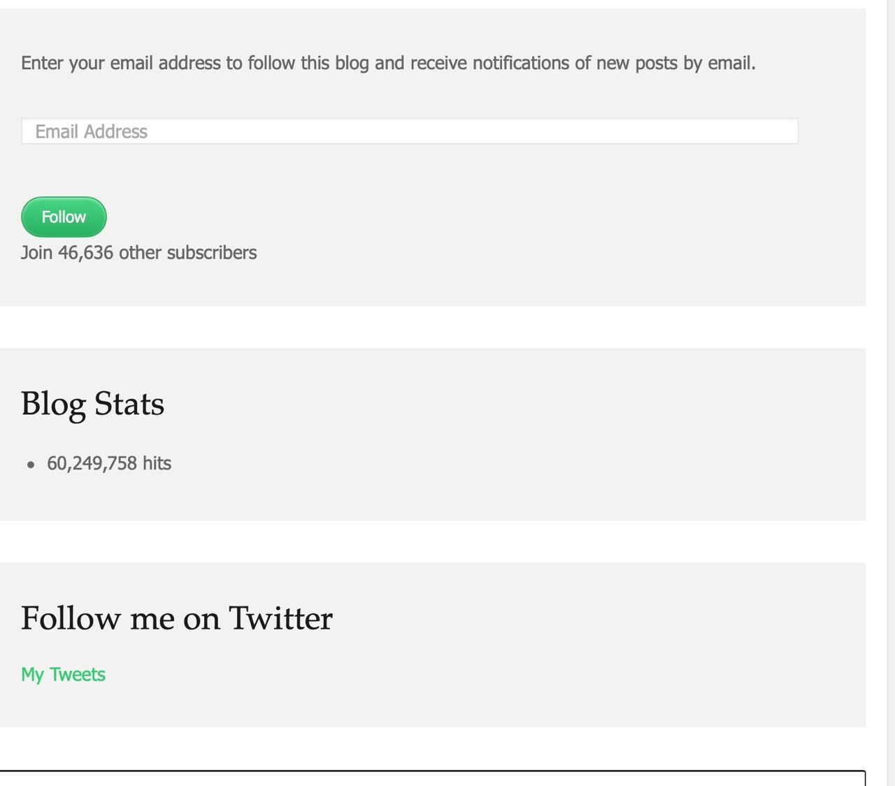Click the word subscribers below Follow button

pos(211,252)
